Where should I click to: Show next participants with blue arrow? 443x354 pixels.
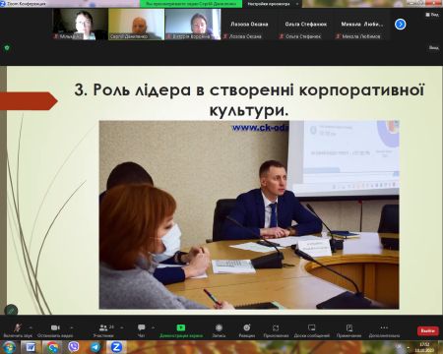tap(400, 25)
